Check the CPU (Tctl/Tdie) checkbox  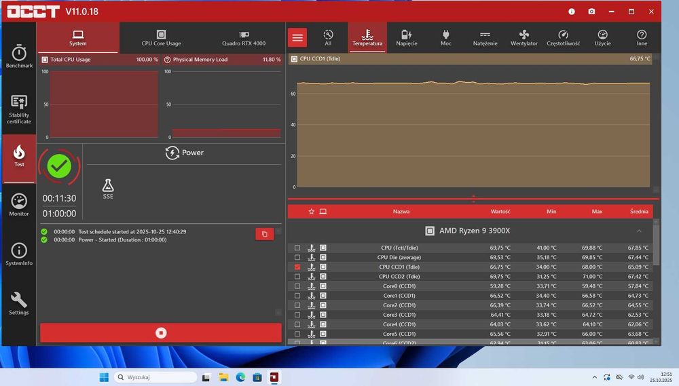point(297,248)
